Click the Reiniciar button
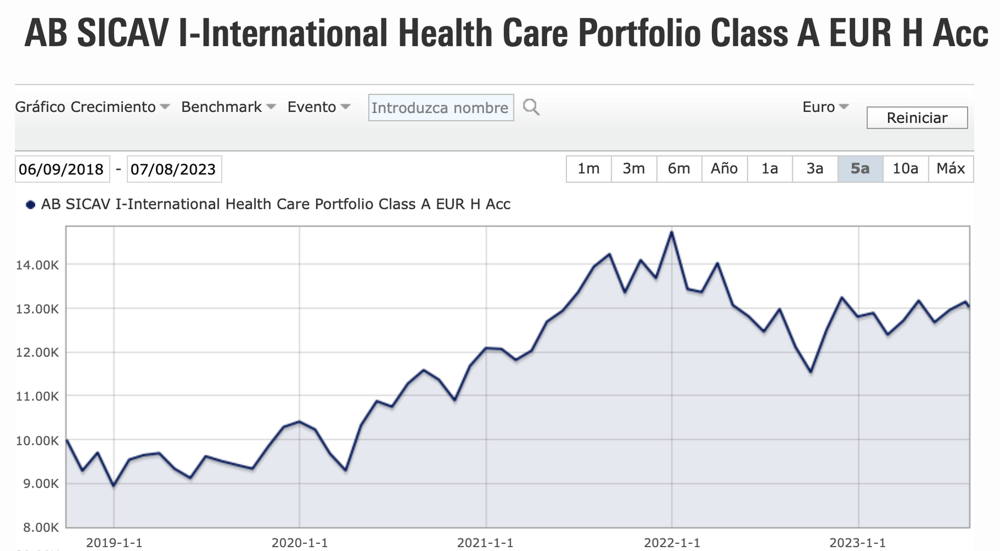The width and height of the screenshot is (1000, 551). (917, 118)
